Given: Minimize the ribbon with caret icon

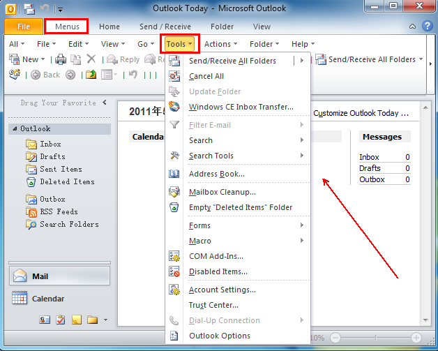Looking at the screenshot, I should 412,27.
